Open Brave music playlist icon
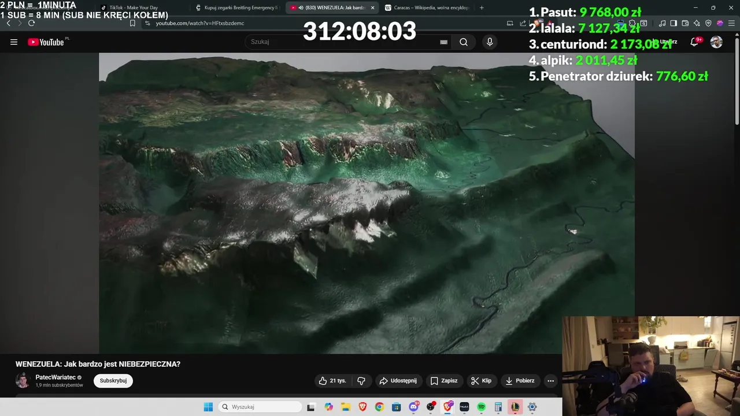This screenshot has width=740, height=416. click(662, 23)
